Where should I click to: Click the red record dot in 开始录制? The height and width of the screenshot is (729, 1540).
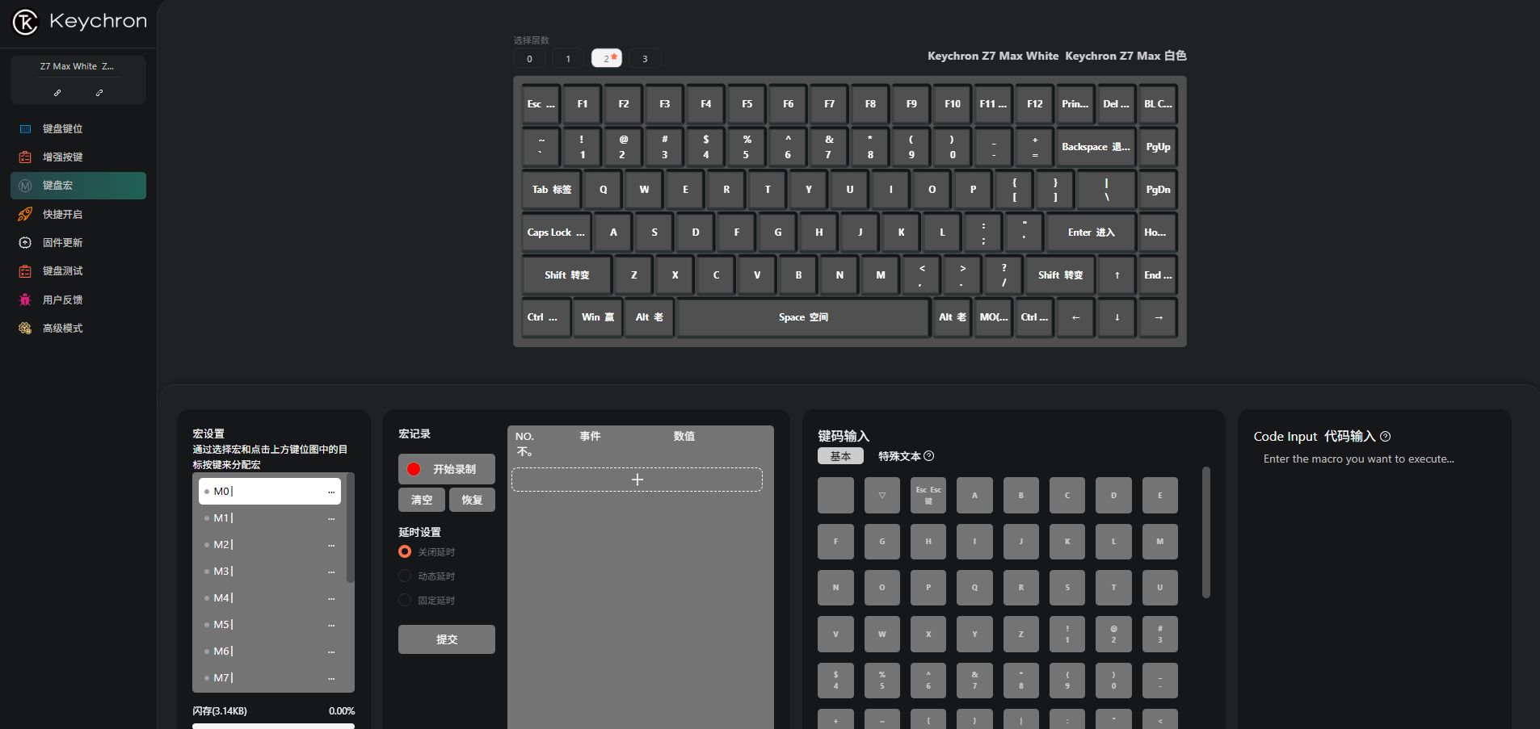click(x=414, y=469)
